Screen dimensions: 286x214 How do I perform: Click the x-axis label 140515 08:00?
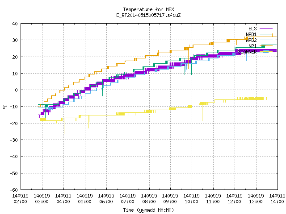point(149,198)
